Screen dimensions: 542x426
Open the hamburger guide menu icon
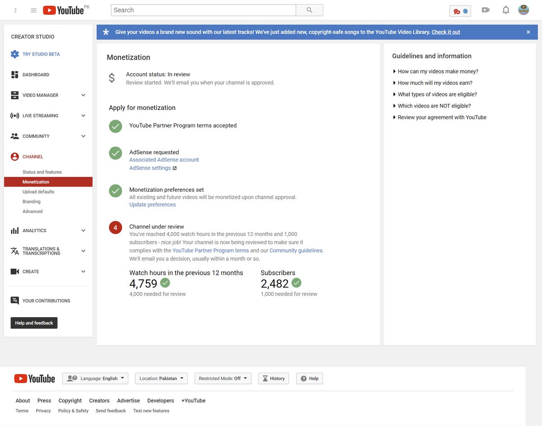(x=33, y=10)
